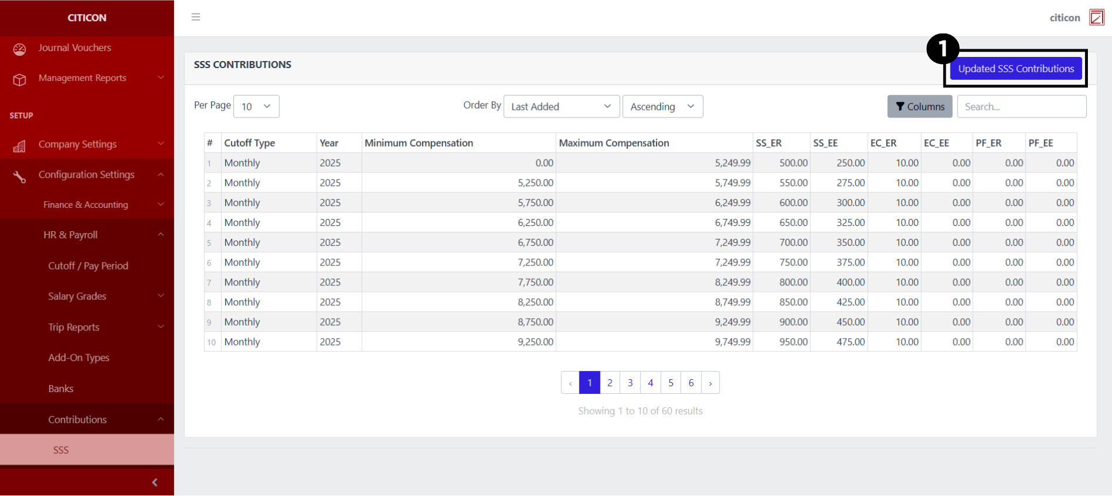Go to next page of results
Image resolution: width=1112 pixels, height=496 pixels.
[710, 383]
